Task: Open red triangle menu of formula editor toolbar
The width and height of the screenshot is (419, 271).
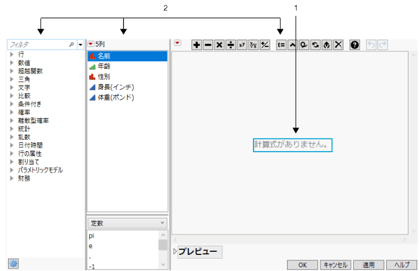Action: 177,43
